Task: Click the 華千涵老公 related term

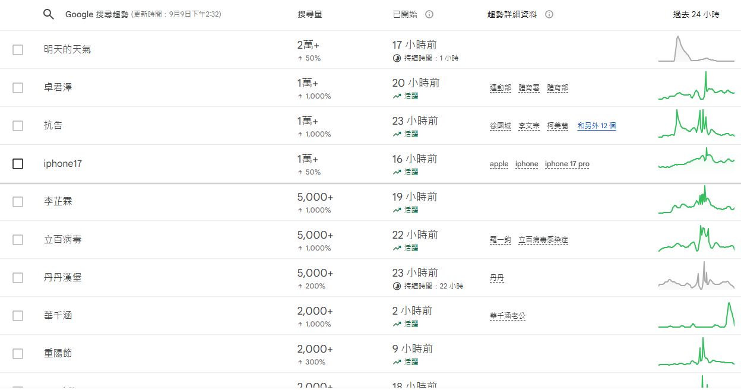Action: tap(508, 316)
